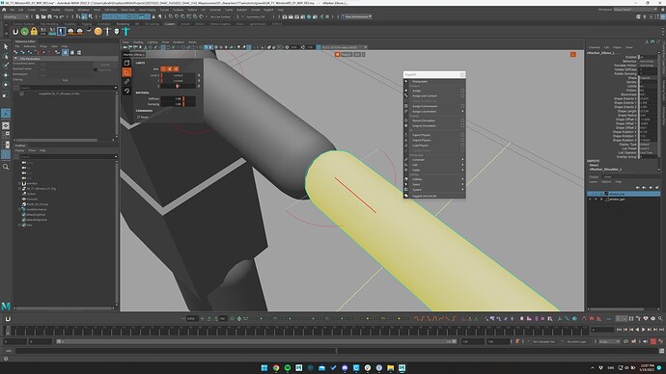The width and height of the screenshot is (666, 374).
Task: Click the play forward playback button
Action: [644, 330]
